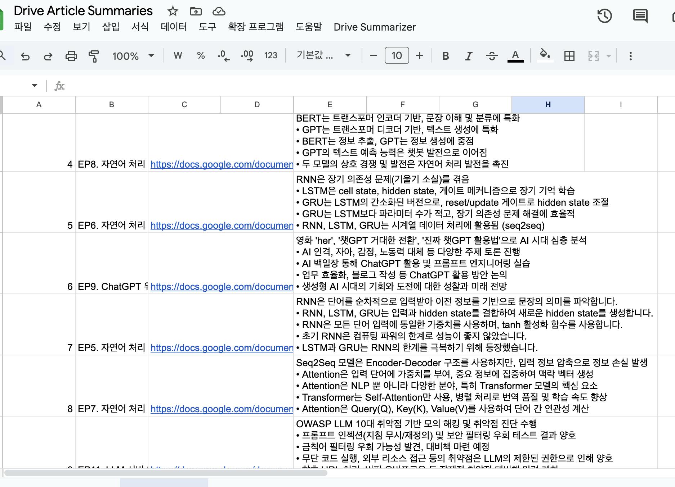The width and height of the screenshot is (675, 487).
Task: Increase font size with plus button
Action: (419, 56)
